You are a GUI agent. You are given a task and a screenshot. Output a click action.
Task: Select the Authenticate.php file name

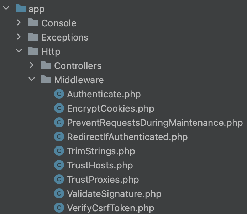pyautogui.click(x=104, y=94)
